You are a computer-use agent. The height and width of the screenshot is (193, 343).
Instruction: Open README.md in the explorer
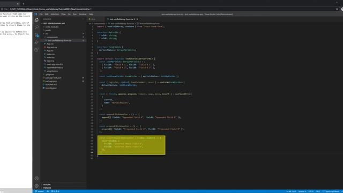51,85
